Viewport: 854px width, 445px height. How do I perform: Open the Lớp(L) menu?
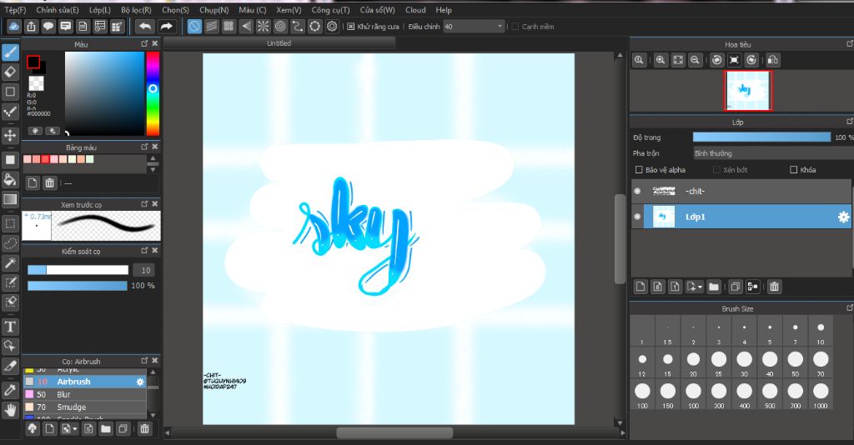click(x=100, y=10)
